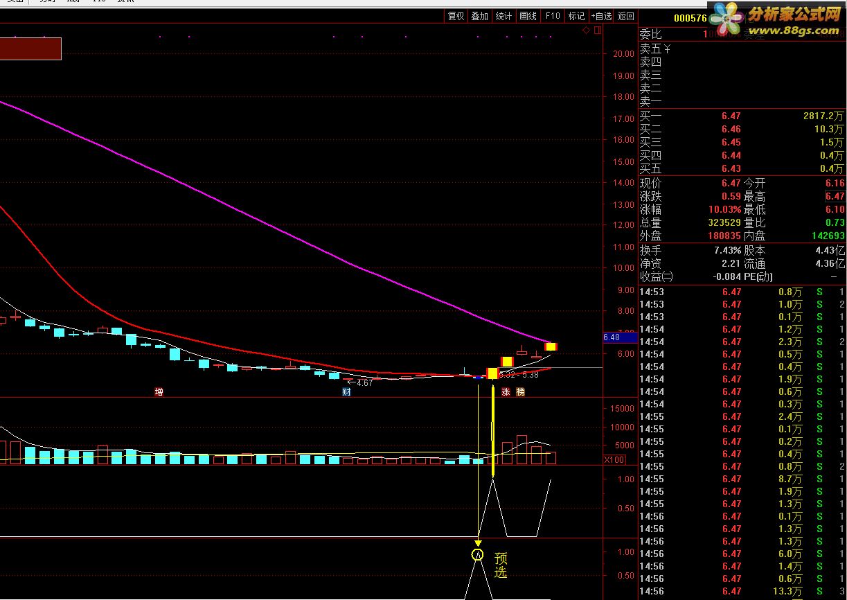
Task: Click the 量比 value 0.73
Action: click(835, 222)
